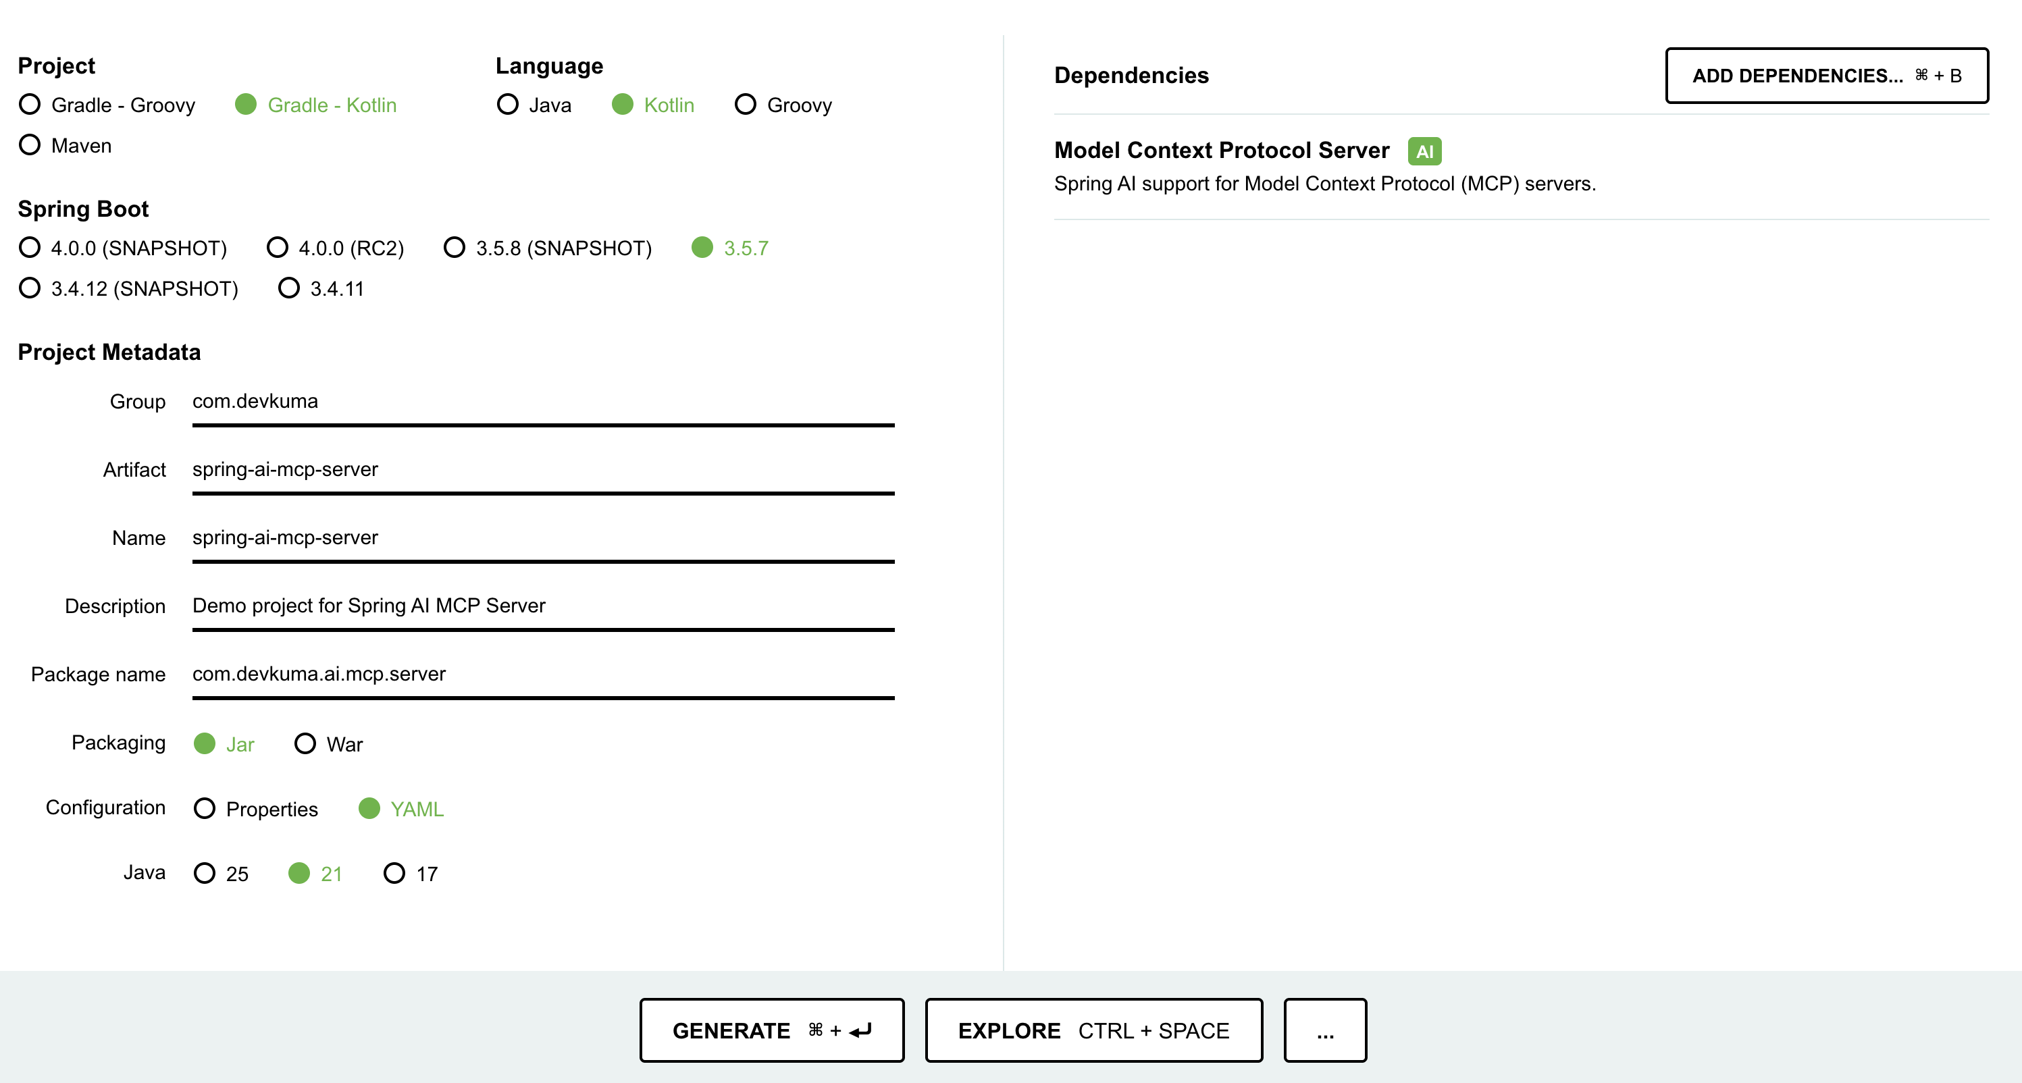
Task: Click the Group input field
Action: [542, 402]
